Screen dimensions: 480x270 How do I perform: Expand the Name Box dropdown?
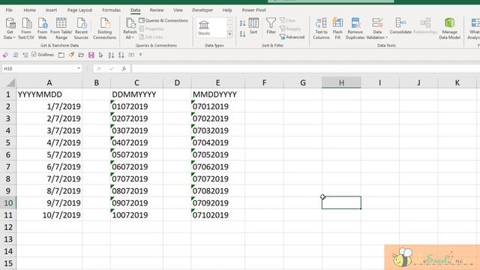[79, 68]
